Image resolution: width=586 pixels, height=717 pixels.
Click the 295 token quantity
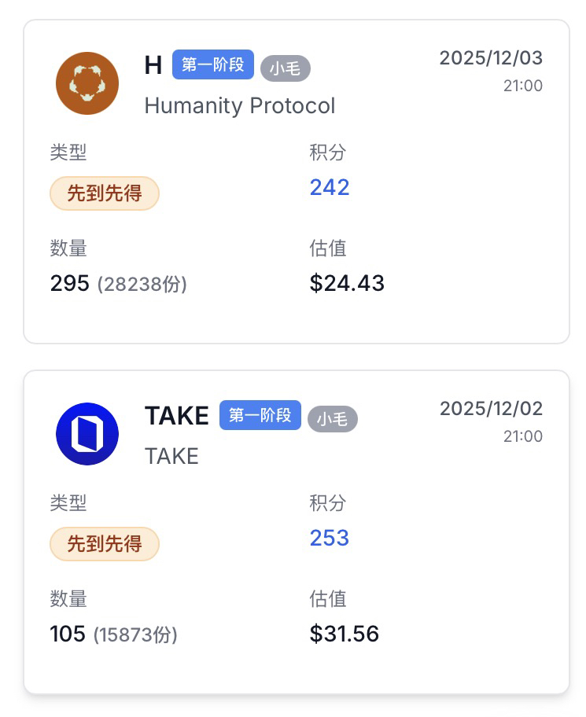[x=70, y=283]
